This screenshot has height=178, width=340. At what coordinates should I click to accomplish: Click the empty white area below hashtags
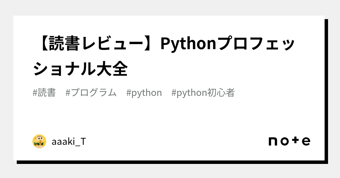pos(170,117)
